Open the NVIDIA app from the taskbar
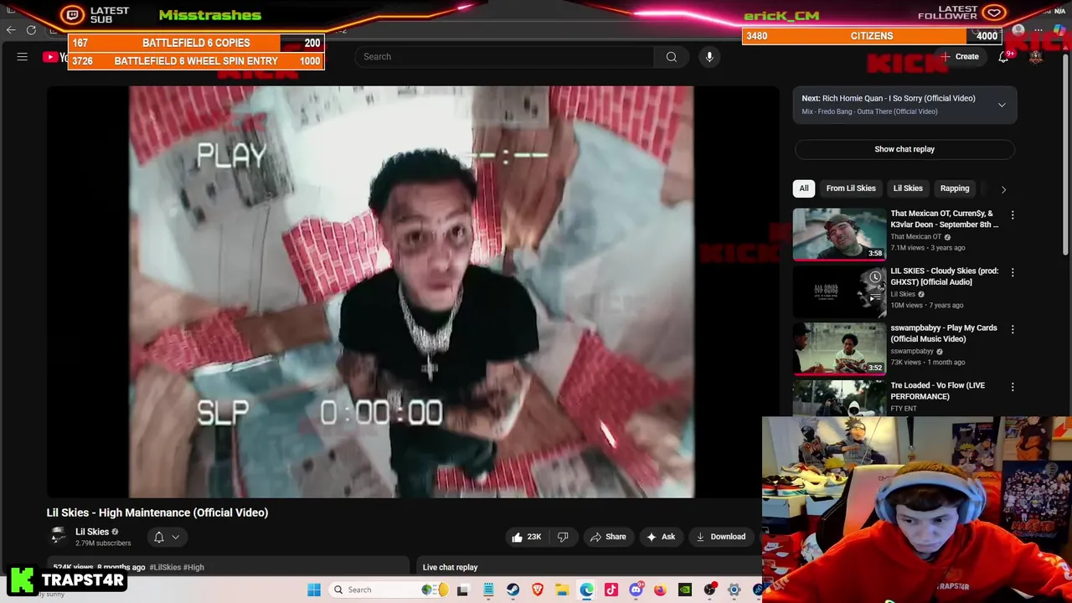 [685, 590]
